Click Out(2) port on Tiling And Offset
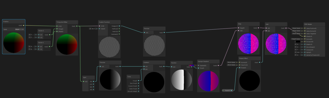The height and width of the screenshot is (98, 329). coord(77,26)
